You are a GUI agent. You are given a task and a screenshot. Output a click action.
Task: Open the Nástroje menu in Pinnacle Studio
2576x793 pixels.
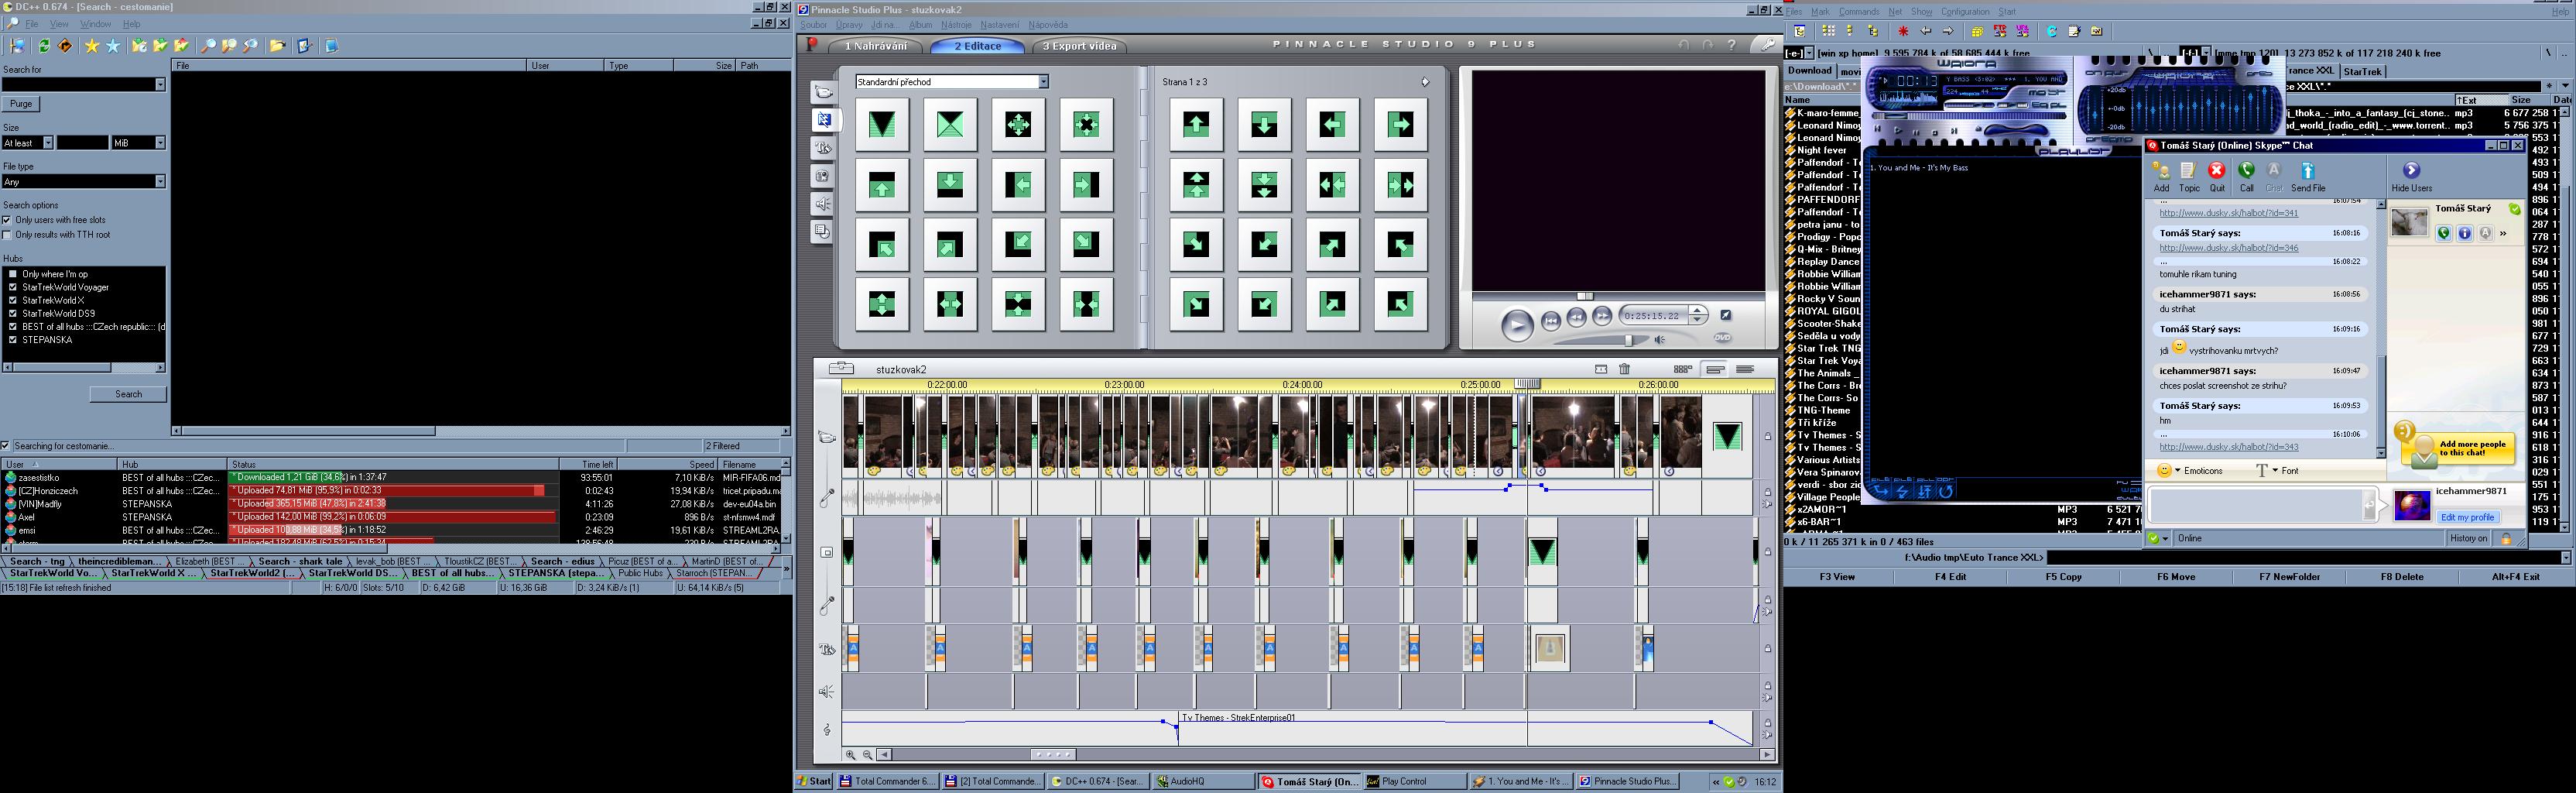pos(955,25)
